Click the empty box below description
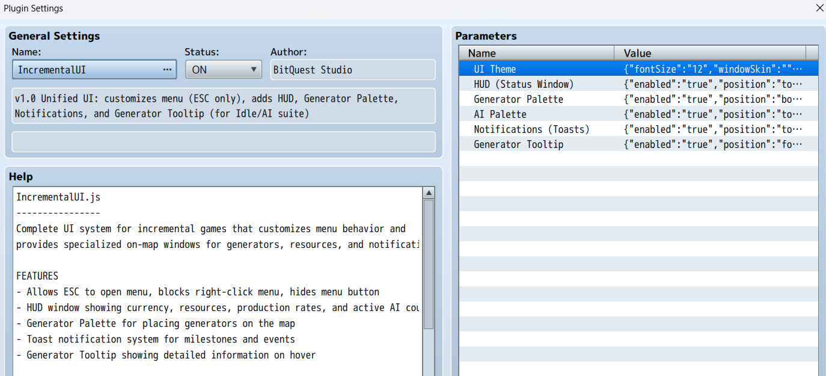 pyautogui.click(x=223, y=142)
